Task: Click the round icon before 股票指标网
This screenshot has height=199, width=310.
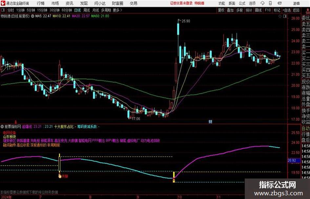Action: tap(2, 126)
